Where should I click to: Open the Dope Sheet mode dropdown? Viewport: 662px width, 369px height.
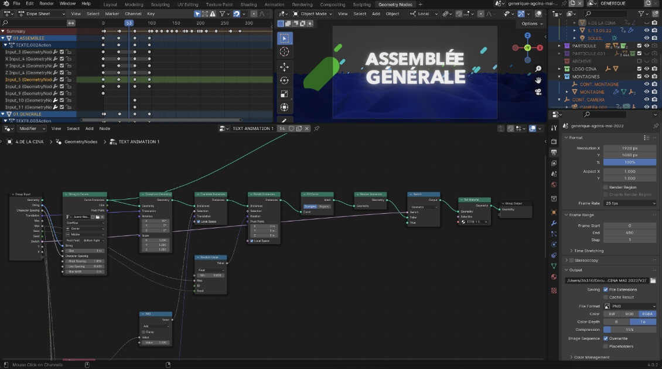[x=42, y=14]
